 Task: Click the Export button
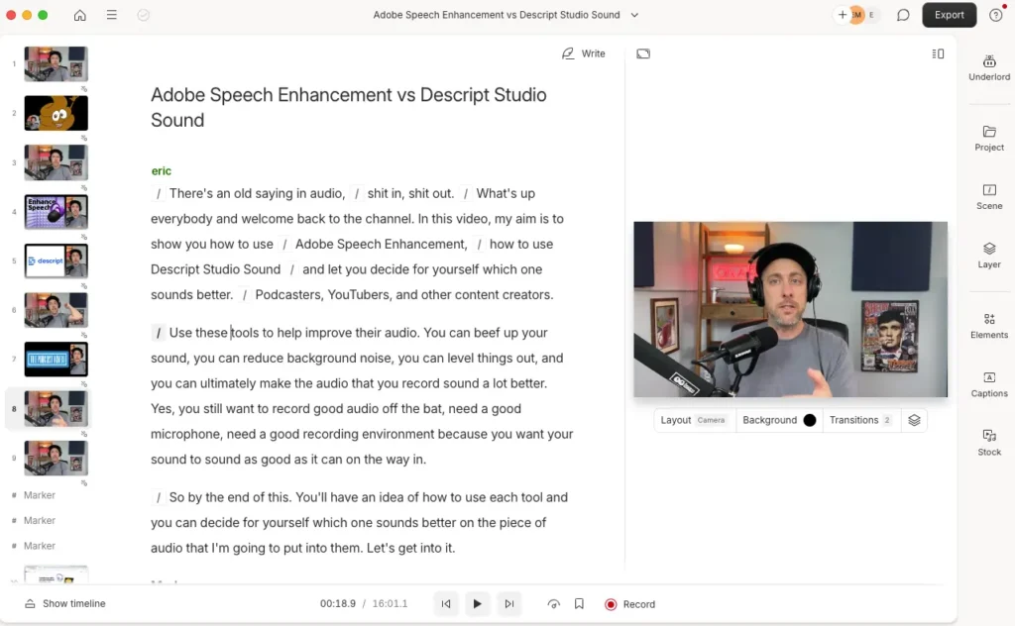(949, 15)
